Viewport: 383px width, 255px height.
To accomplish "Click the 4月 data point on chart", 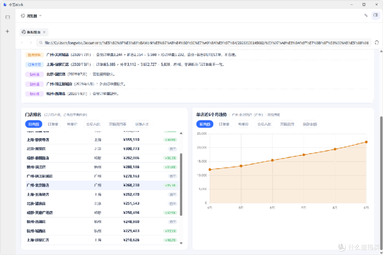I will [210, 170].
